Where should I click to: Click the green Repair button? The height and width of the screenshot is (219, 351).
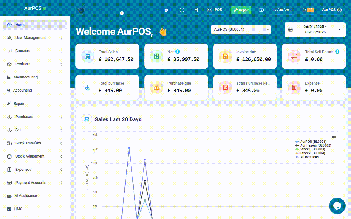[x=241, y=10]
